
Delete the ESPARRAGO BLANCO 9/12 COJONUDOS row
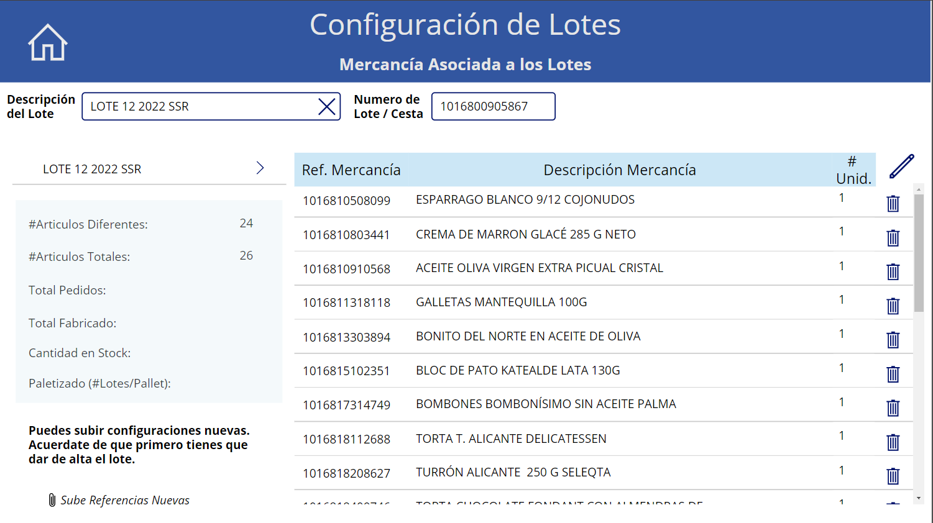(x=893, y=204)
